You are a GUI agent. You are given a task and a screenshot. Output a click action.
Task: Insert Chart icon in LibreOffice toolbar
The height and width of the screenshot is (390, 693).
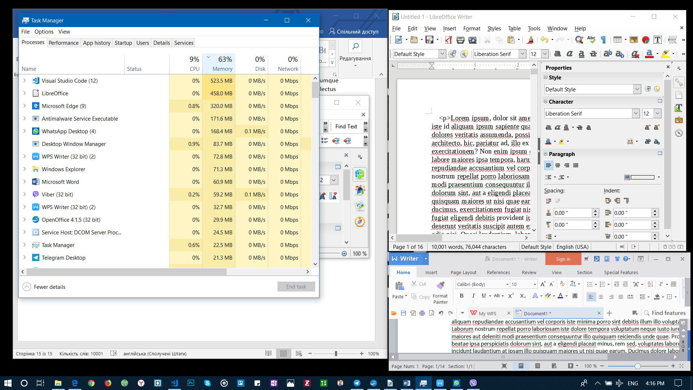coord(646,40)
